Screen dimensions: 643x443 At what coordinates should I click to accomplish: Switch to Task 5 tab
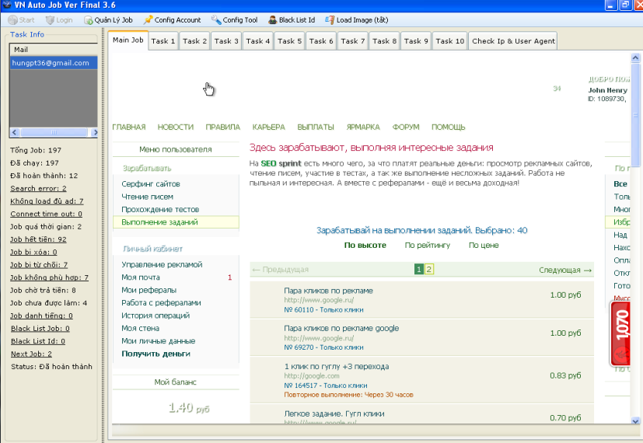(289, 41)
